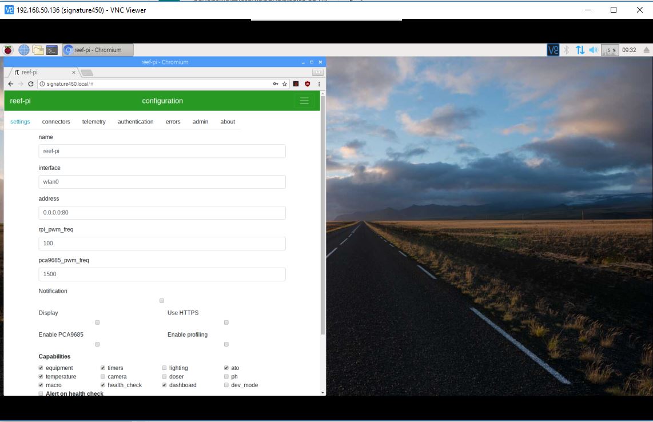Launch the terminal from the taskbar

click(52, 50)
